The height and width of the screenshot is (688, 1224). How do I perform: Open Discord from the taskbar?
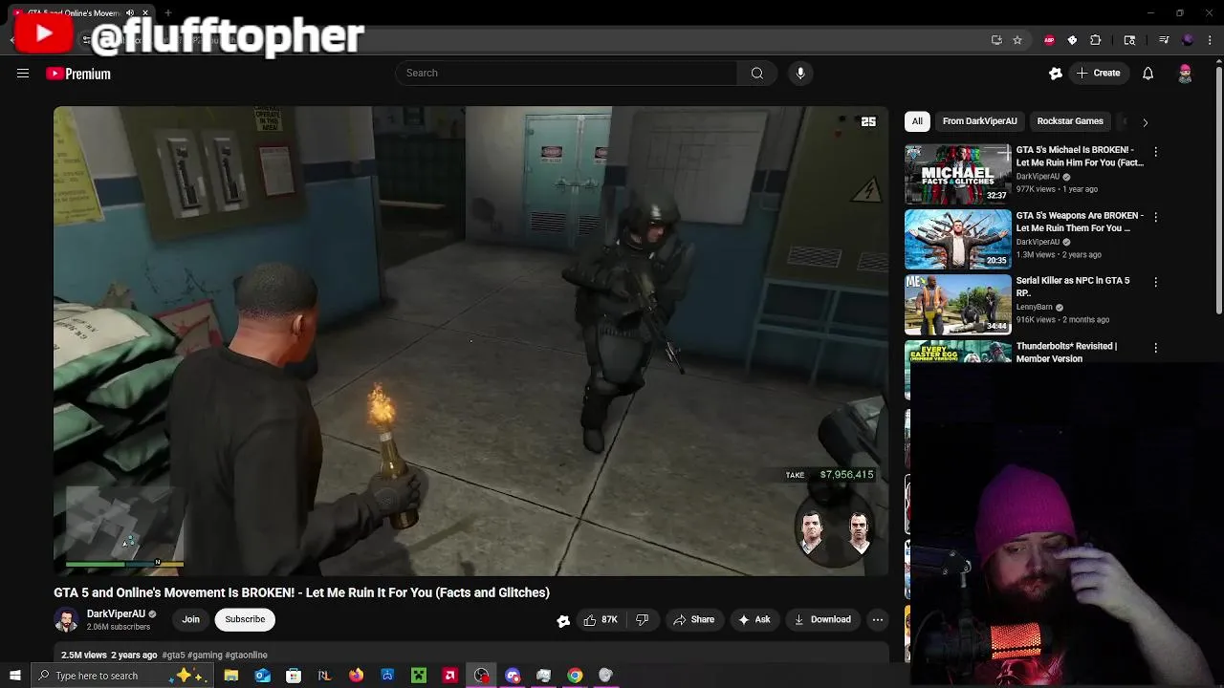(x=513, y=676)
